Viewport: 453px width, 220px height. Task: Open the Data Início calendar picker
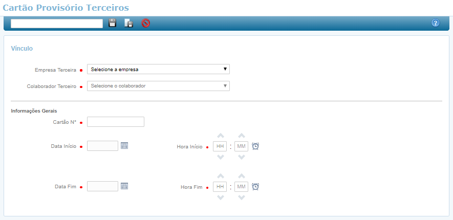124,146
